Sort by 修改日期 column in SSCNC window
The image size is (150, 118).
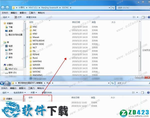[x=76, y=22]
